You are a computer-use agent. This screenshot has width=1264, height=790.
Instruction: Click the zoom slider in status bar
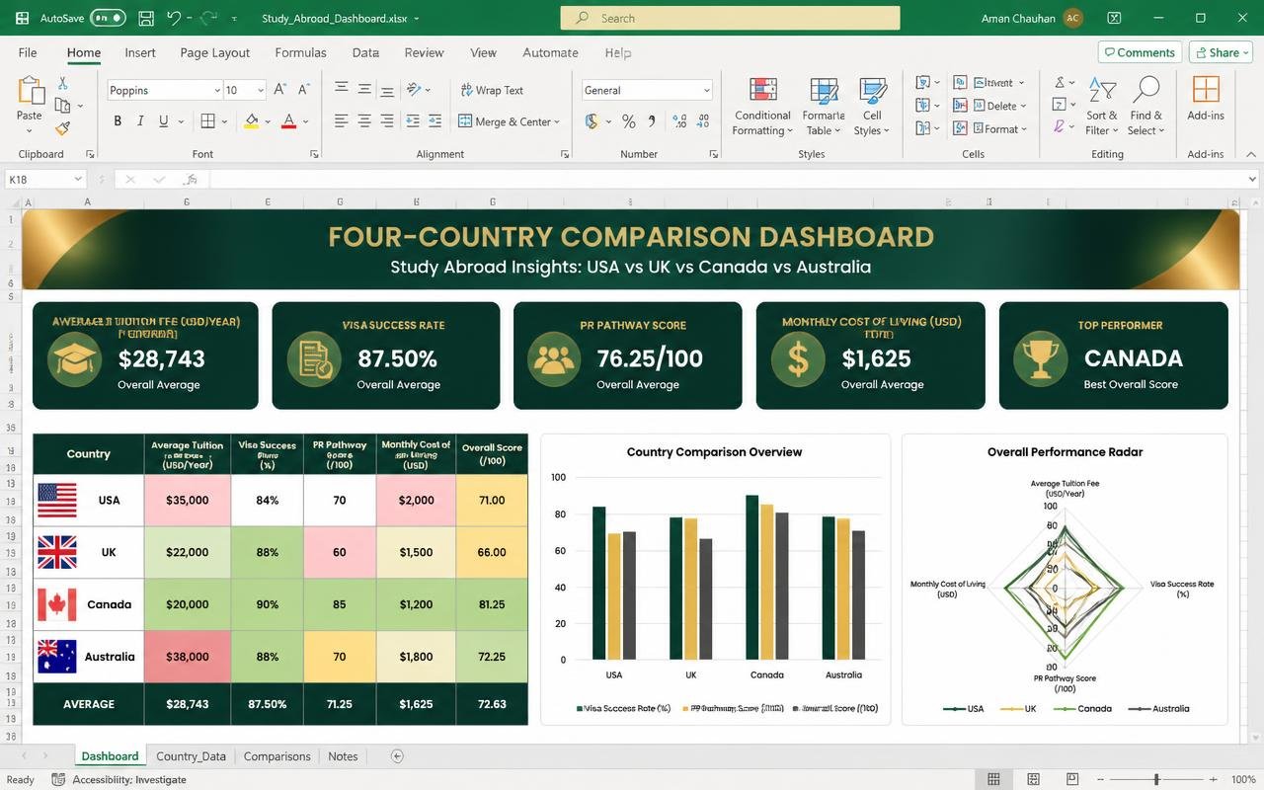click(x=1156, y=779)
